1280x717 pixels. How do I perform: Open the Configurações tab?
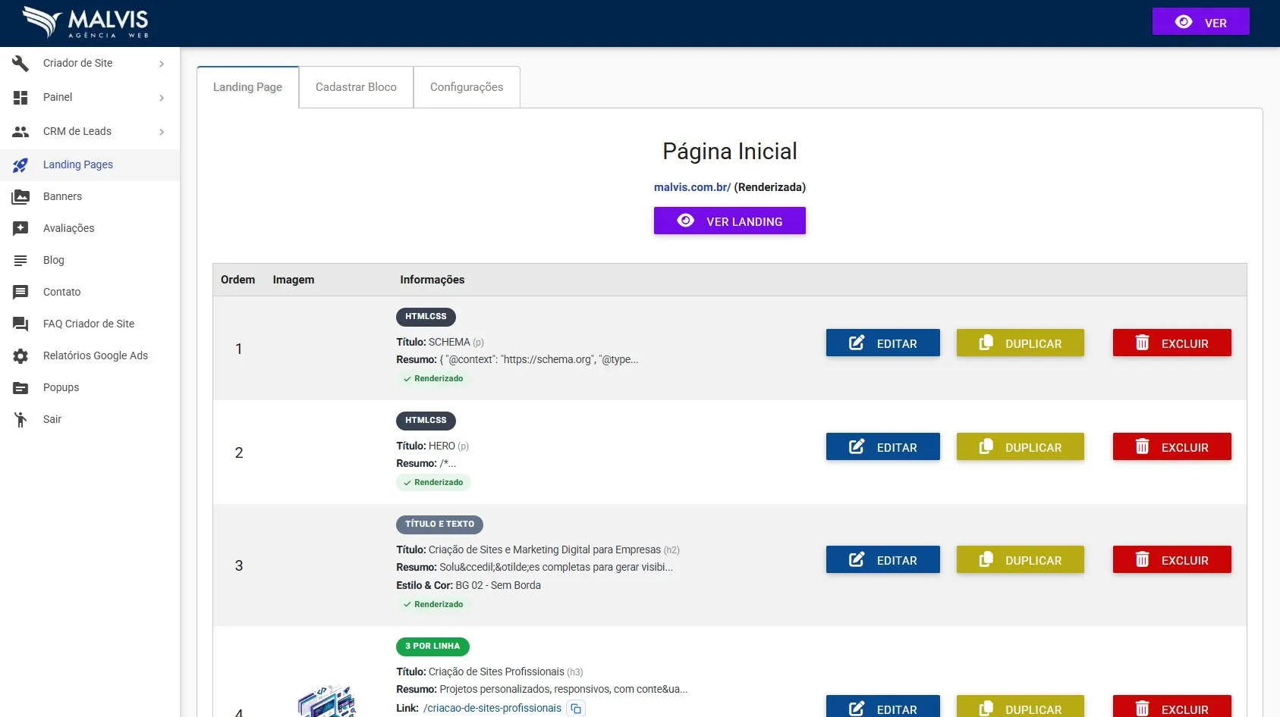click(467, 87)
